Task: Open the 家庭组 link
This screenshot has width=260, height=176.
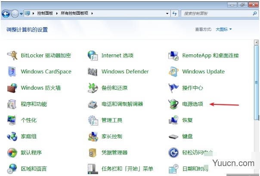Action: coord(28,136)
